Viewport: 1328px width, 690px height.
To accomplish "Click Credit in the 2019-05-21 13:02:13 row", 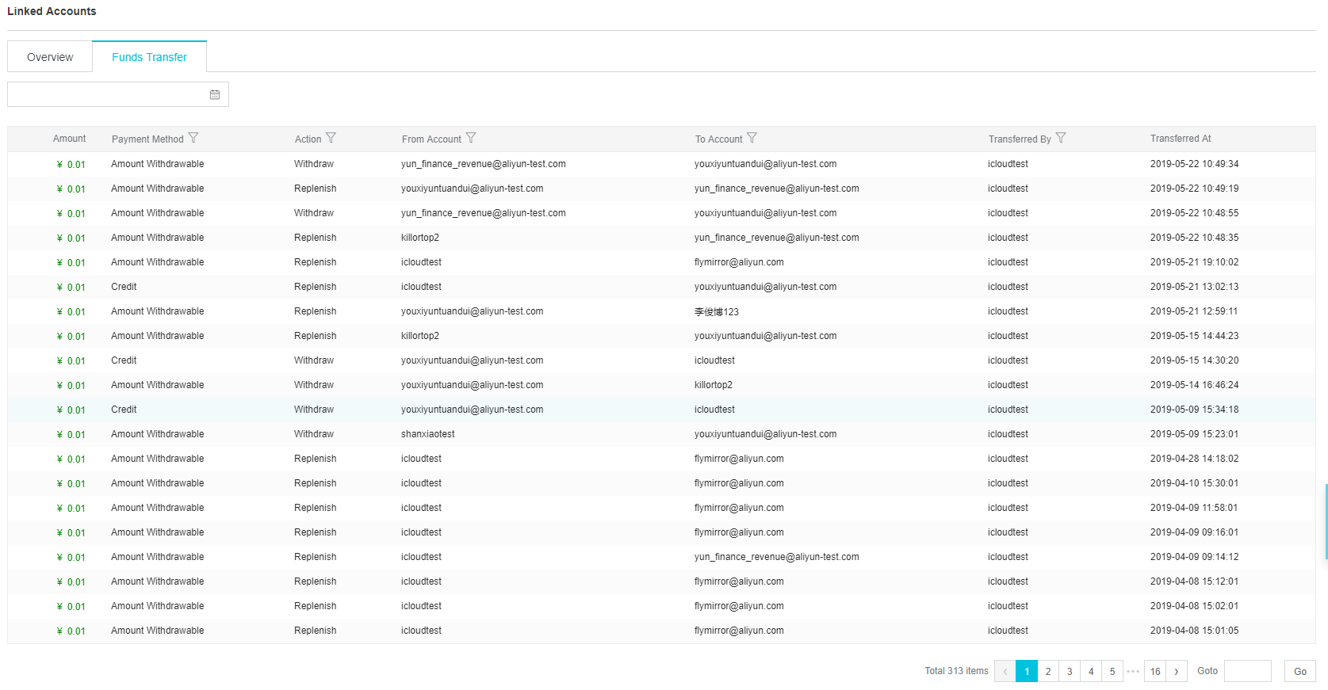I will [x=124, y=287].
